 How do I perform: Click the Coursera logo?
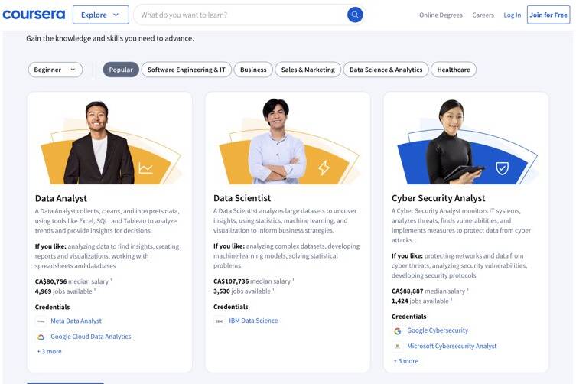(34, 15)
